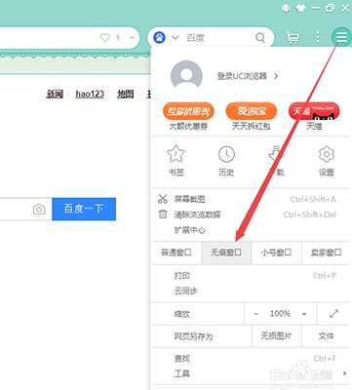Image resolution: width=352 pixels, height=390 pixels.
Task: Click the 百度一下 search button
Action: 84,209
